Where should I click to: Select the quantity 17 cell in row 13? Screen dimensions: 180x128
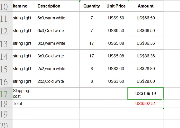tap(92, 43)
